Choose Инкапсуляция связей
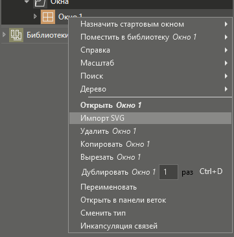This screenshot has width=234, height=237. [x=150, y=226]
